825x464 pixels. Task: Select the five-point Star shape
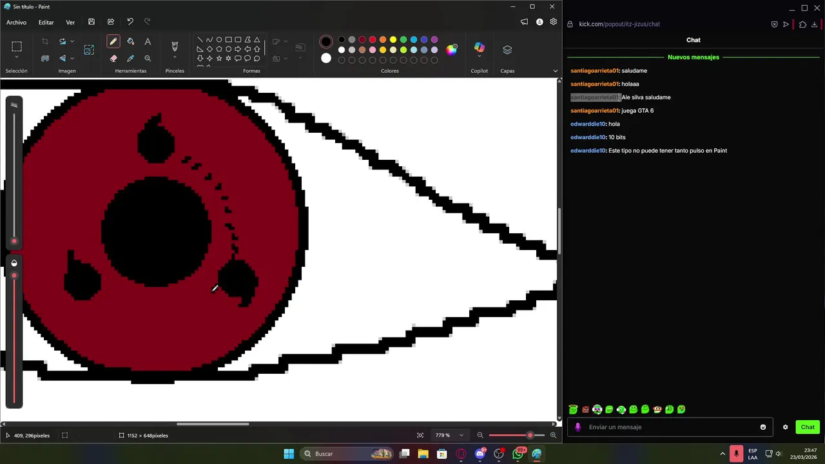219,58
